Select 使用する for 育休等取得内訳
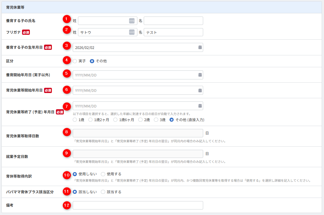The height and width of the screenshot is (215, 324). point(103,174)
